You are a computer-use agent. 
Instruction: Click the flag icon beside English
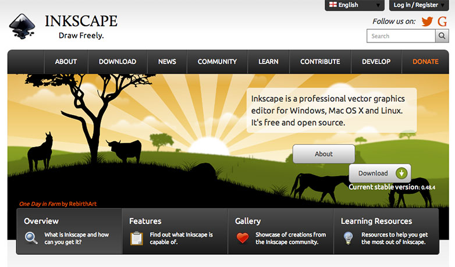[333, 5]
